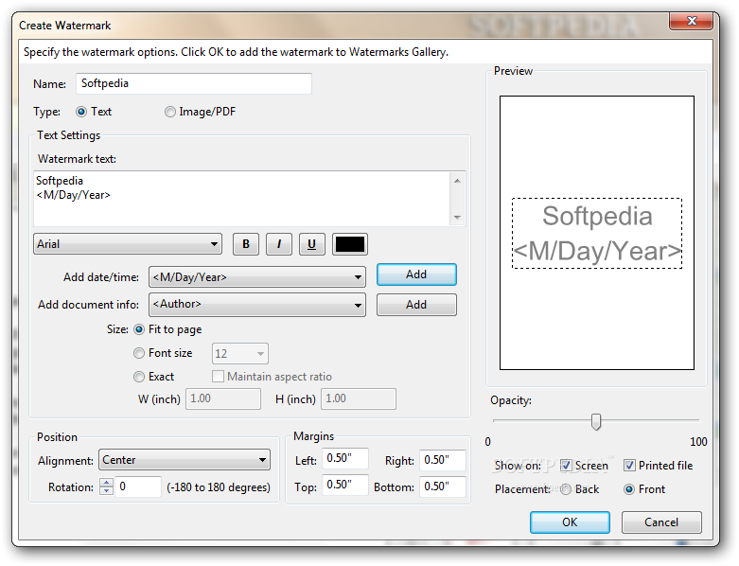Viewport: 739px width, 566px height.
Task: Click watermark text scrollbar down arrow
Action: [457, 218]
